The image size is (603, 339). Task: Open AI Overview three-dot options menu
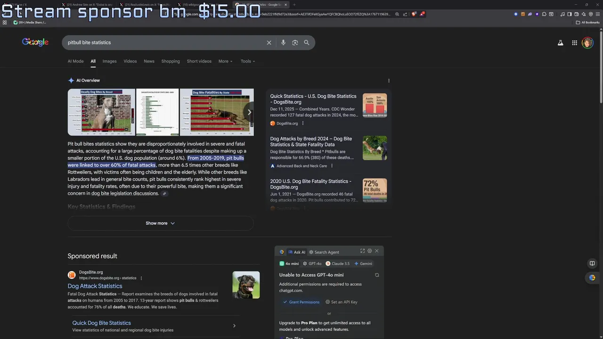click(x=389, y=81)
